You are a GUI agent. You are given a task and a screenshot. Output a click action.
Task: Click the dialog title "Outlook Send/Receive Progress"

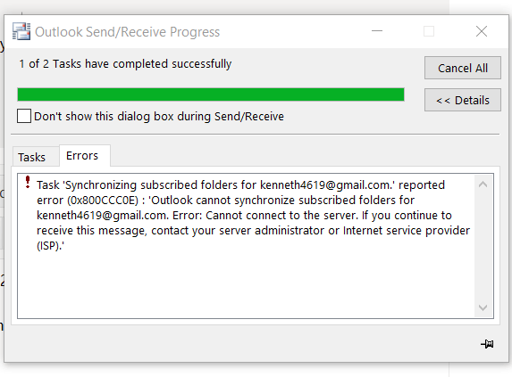coord(128,32)
